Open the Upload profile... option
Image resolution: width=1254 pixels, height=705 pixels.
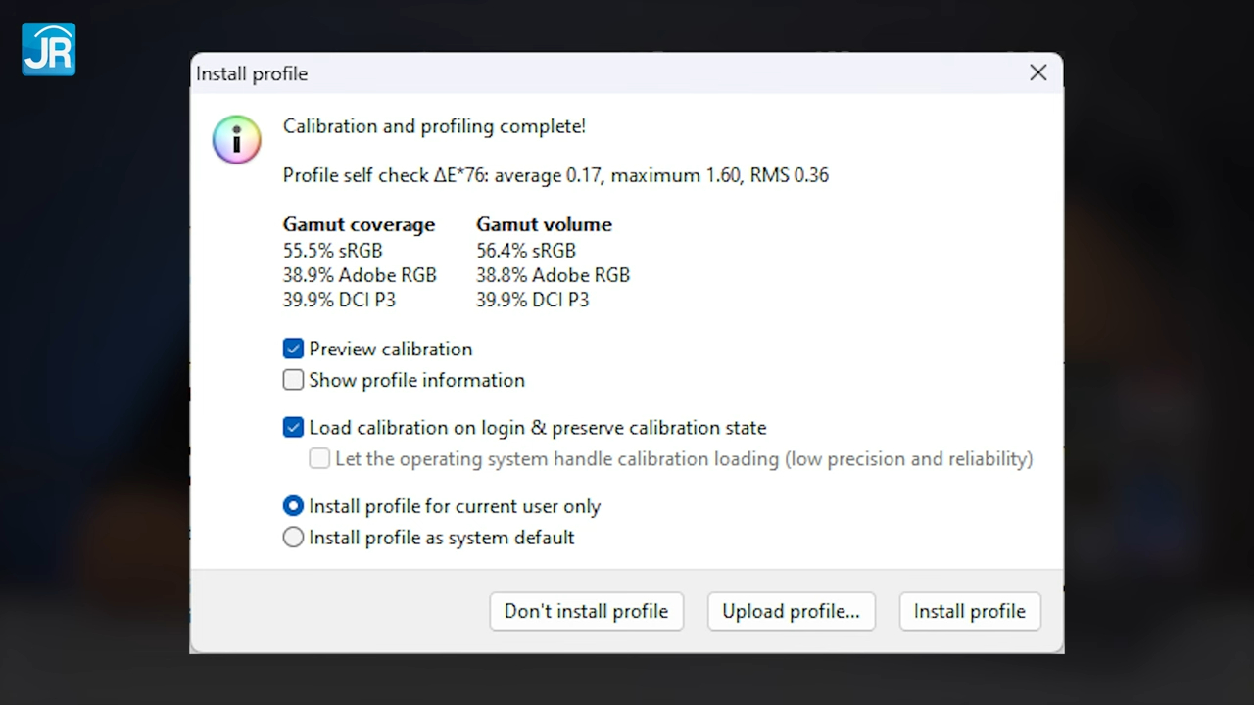point(791,611)
